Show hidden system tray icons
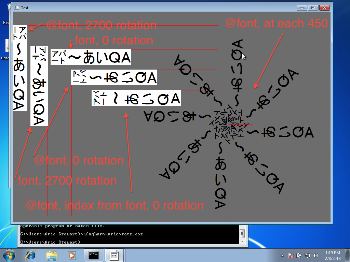 pyautogui.click(x=283, y=255)
